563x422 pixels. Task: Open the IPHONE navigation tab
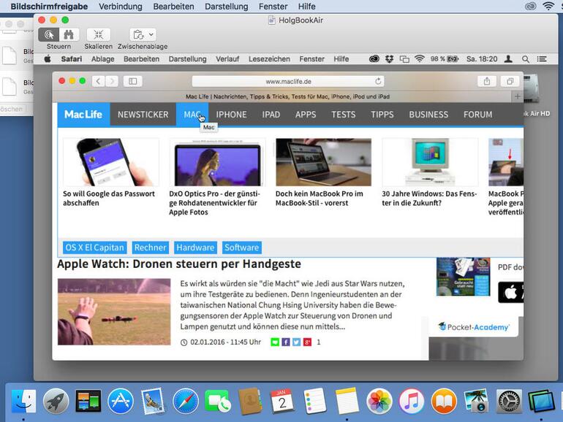231,115
